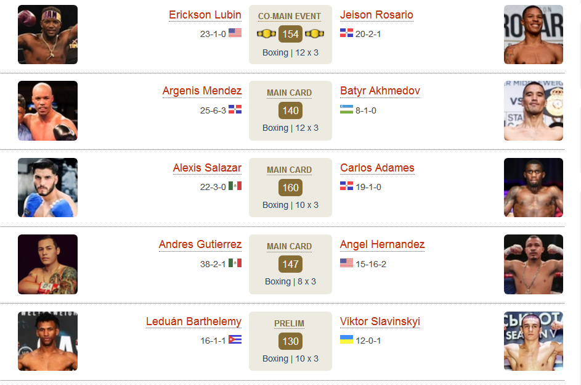Screen dimensions: 581x385
Task: Select the 160 weight badge in Salazar fight
Action: 290,188
